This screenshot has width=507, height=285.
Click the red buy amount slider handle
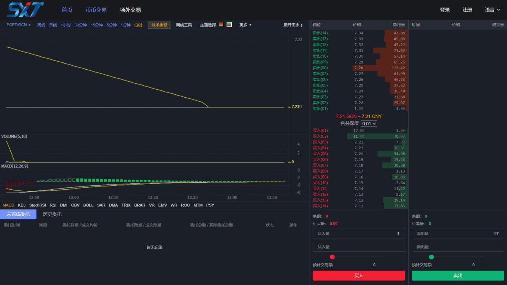(332, 257)
